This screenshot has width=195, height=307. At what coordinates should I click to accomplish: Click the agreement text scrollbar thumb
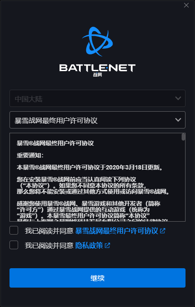(183, 137)
